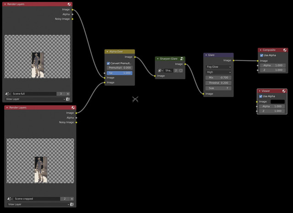The image size is (293, 213).
Task: Click Image output socket of Scene cropped Render Layers
Action: tap(76, 113)
